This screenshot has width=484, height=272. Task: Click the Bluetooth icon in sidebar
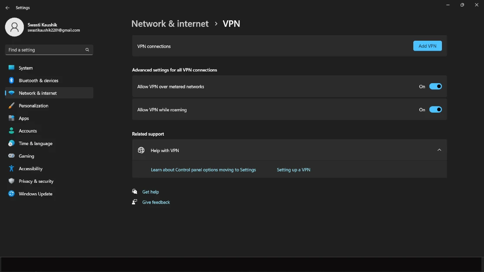click(11, 81)
